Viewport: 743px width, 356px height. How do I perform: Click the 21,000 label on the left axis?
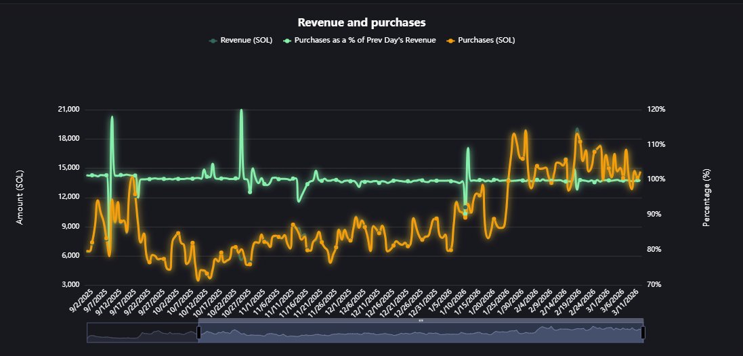(70, 110)
